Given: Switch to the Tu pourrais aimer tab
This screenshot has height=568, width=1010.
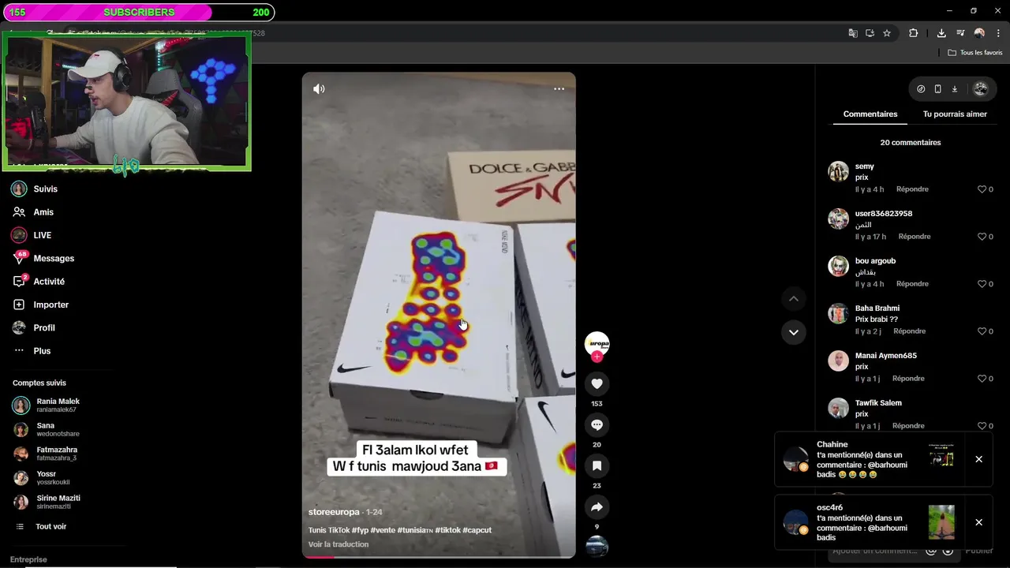Looking at the screenshot, I should pyautogui.click(x=955, y=114).
